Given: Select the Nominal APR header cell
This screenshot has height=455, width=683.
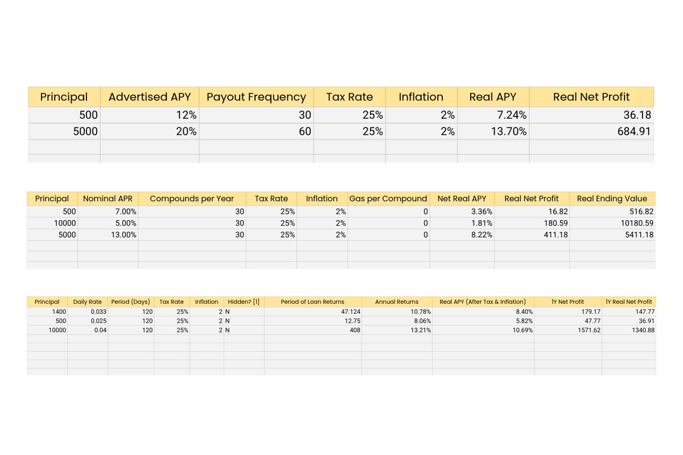Looking at the screenshot, I should pos(108,198).
